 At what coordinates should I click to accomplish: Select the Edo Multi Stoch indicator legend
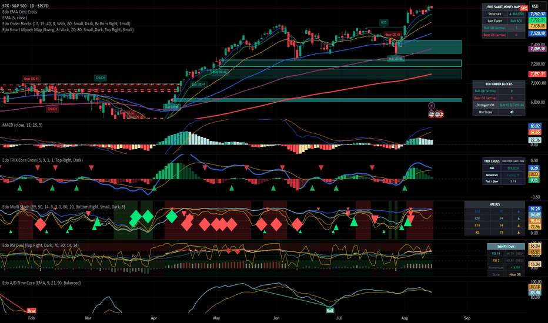tap(64, 207)
